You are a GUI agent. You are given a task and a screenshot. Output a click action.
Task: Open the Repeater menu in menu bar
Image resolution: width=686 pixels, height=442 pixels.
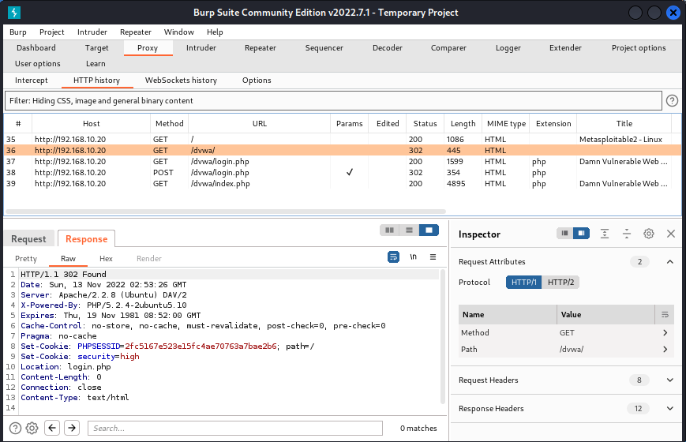(x=136, y=32)
